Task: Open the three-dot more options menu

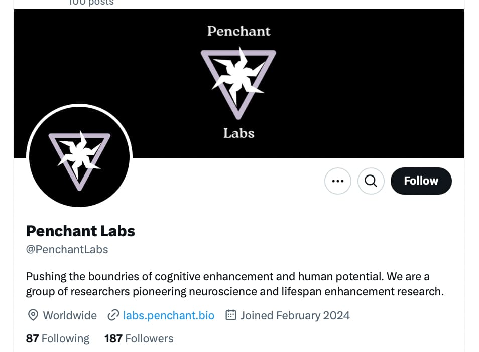Action: pyautogui.click(x=337, y=181)
